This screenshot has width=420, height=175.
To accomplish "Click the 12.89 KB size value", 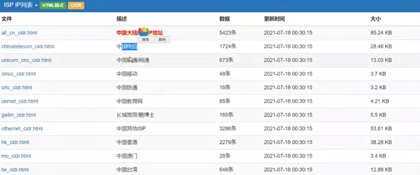I will pos(381,170).
